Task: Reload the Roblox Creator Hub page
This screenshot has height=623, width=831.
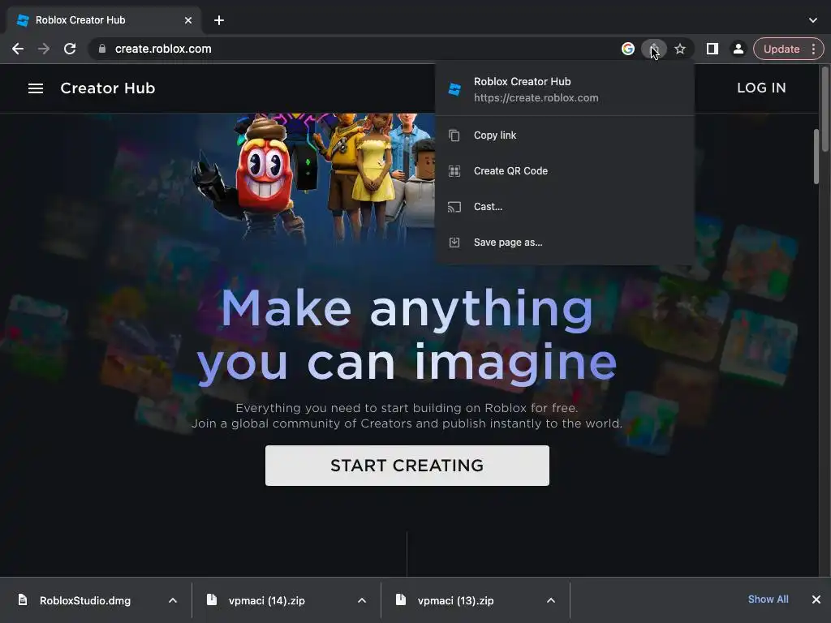Action: pos(70,49)
